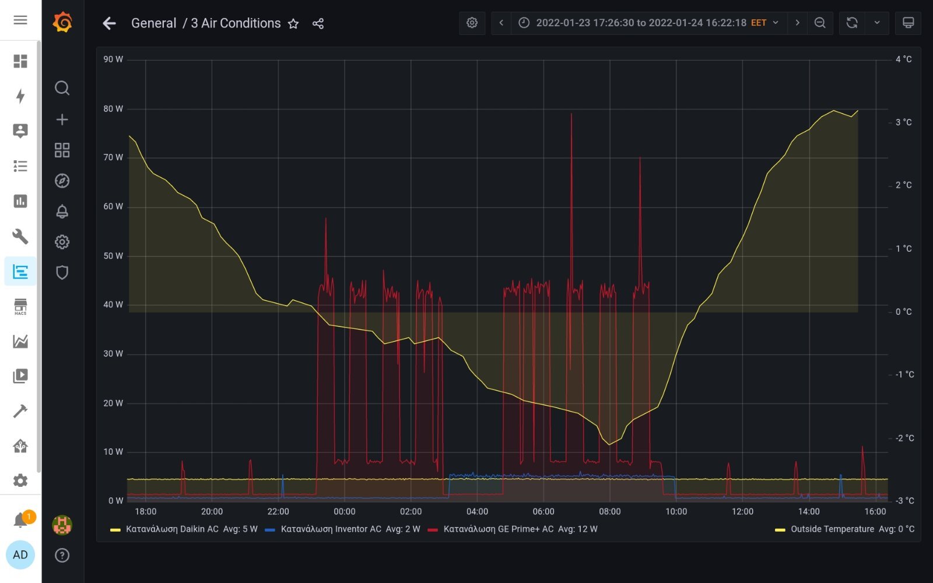Open Home Assistant settings cog in sidebar
Screen dimensions: 933x583
(x=20, y=480)
